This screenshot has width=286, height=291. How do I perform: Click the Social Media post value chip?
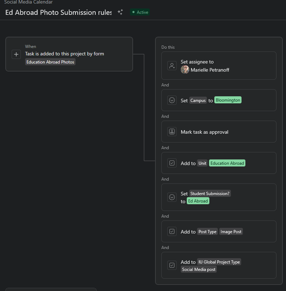coord(198,269)
